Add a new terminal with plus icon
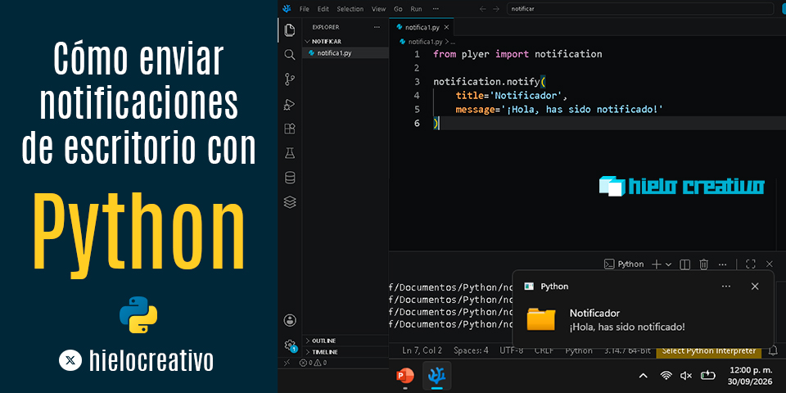Image resolution: width=786 pixels, height=393 pixels. (657, 264)
